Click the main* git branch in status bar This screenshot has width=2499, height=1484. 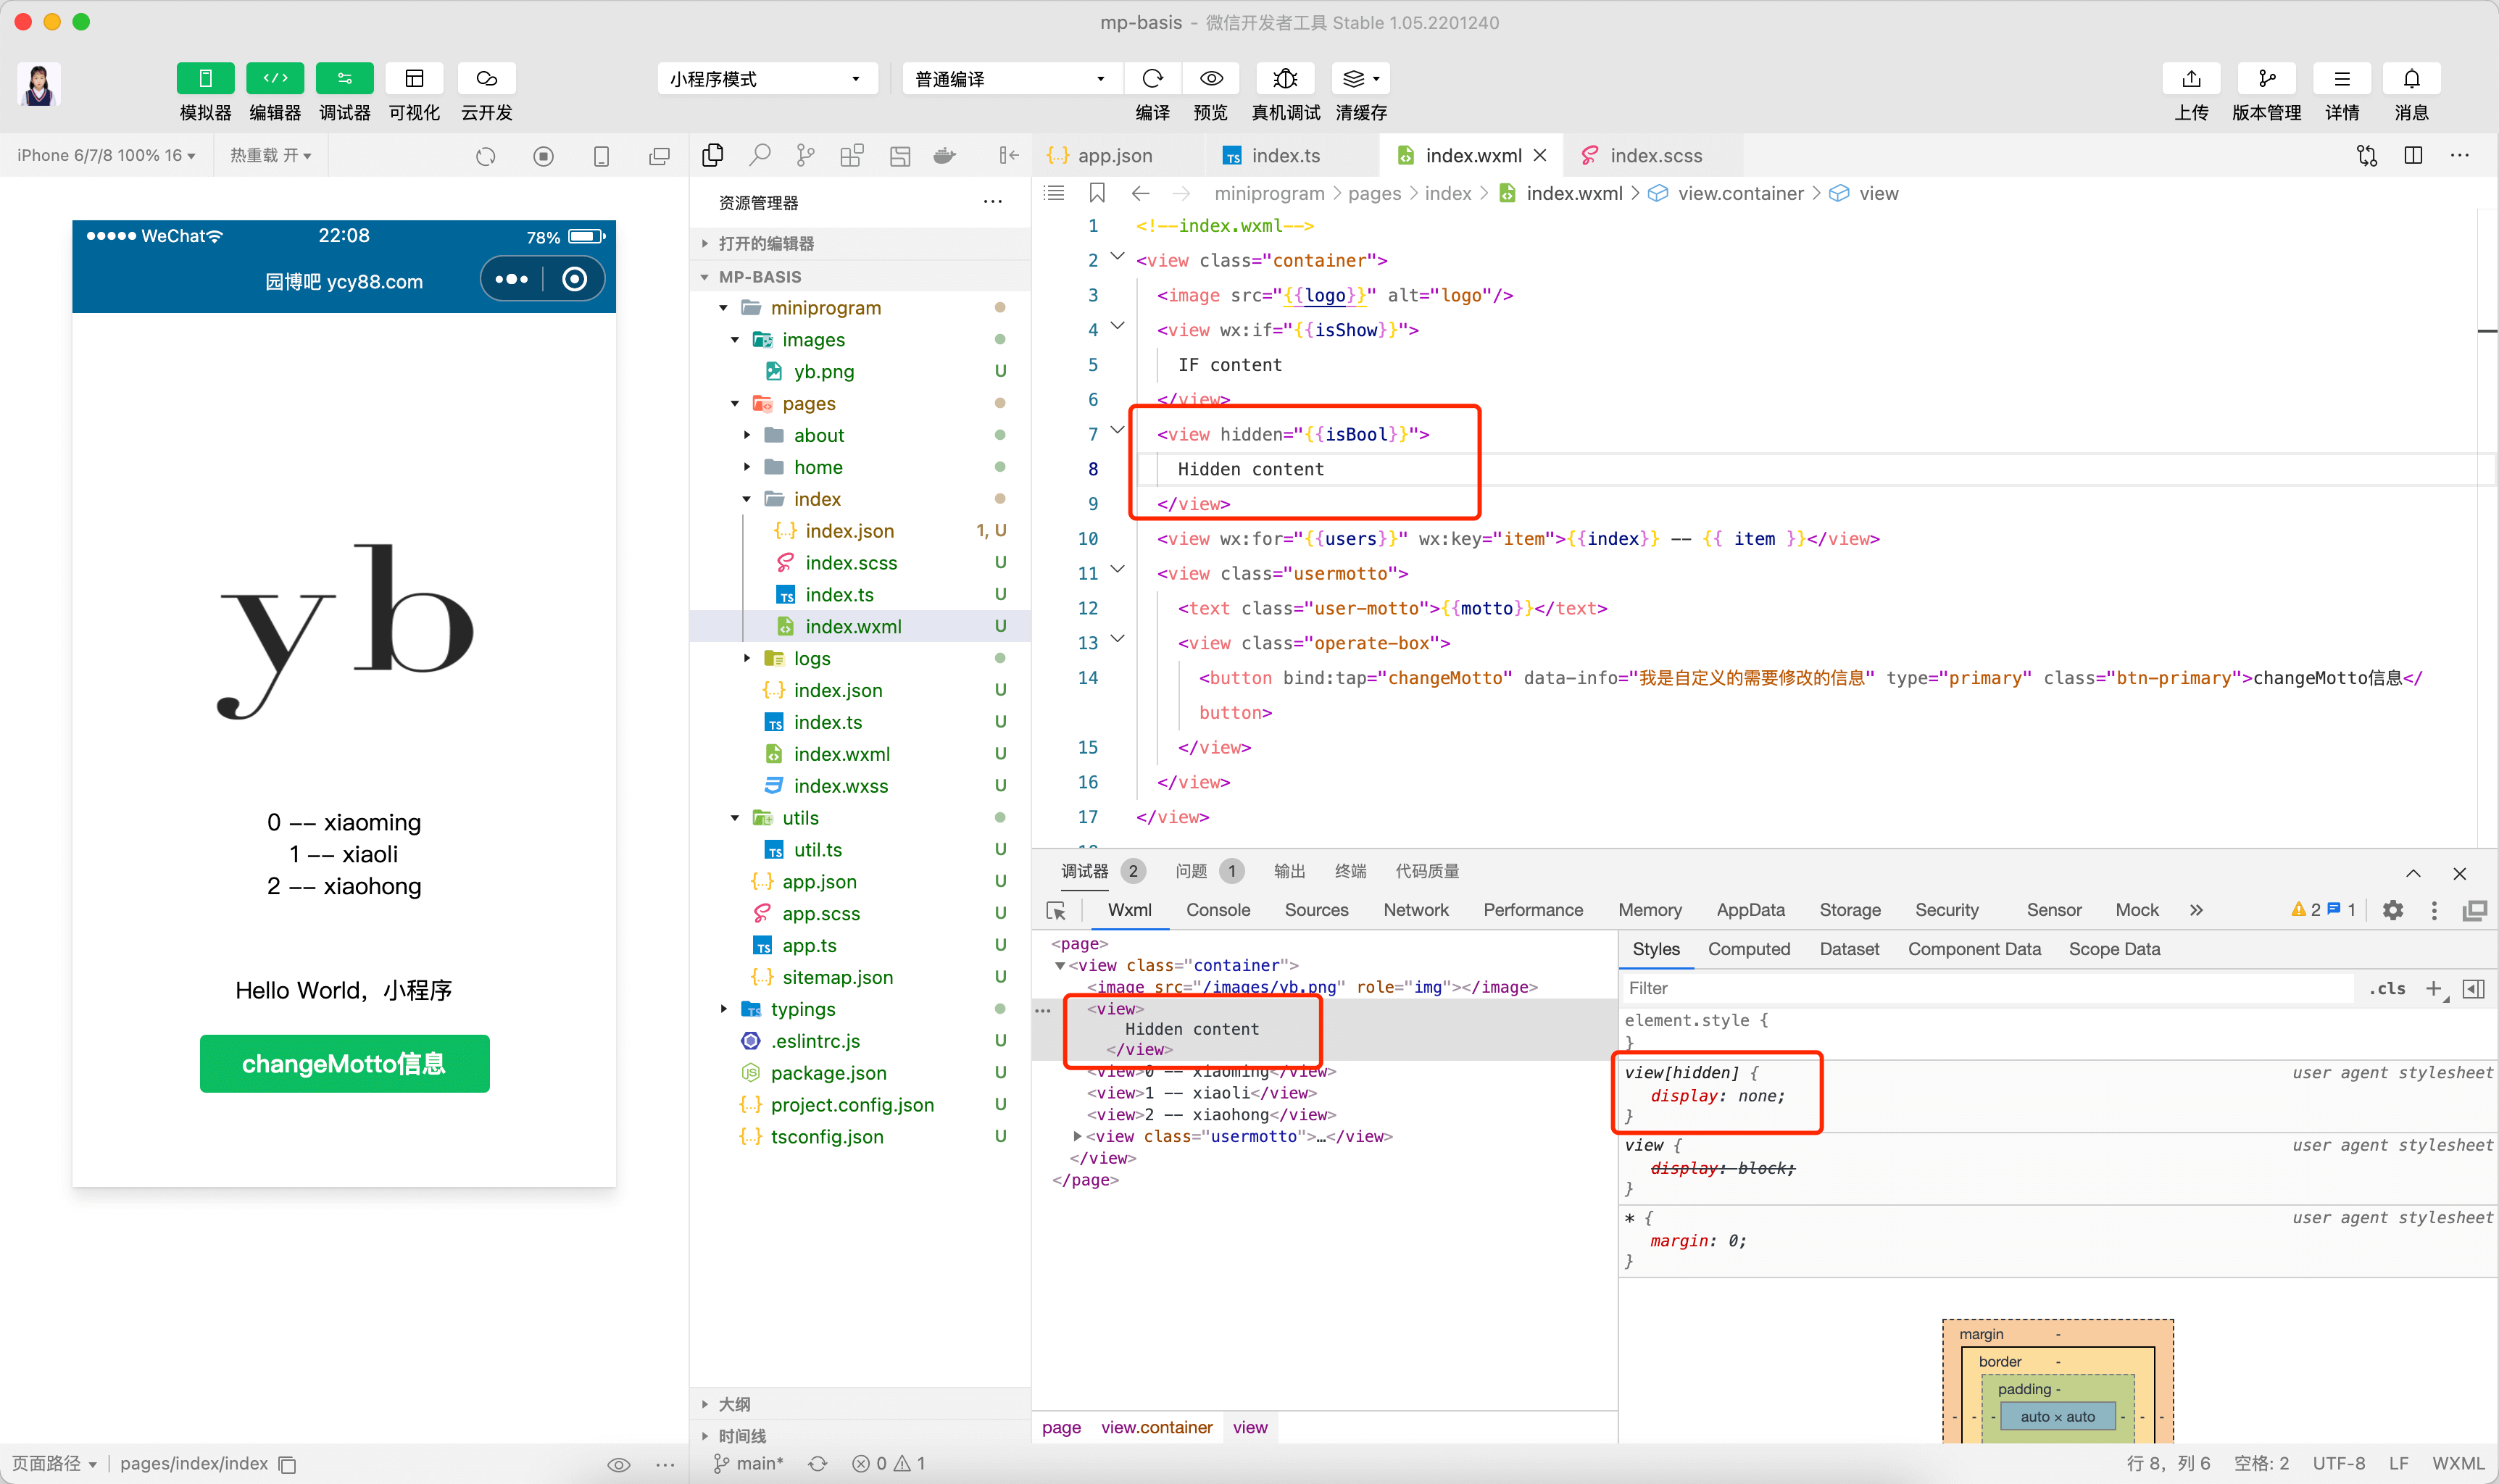click(x=749, y=1463)
